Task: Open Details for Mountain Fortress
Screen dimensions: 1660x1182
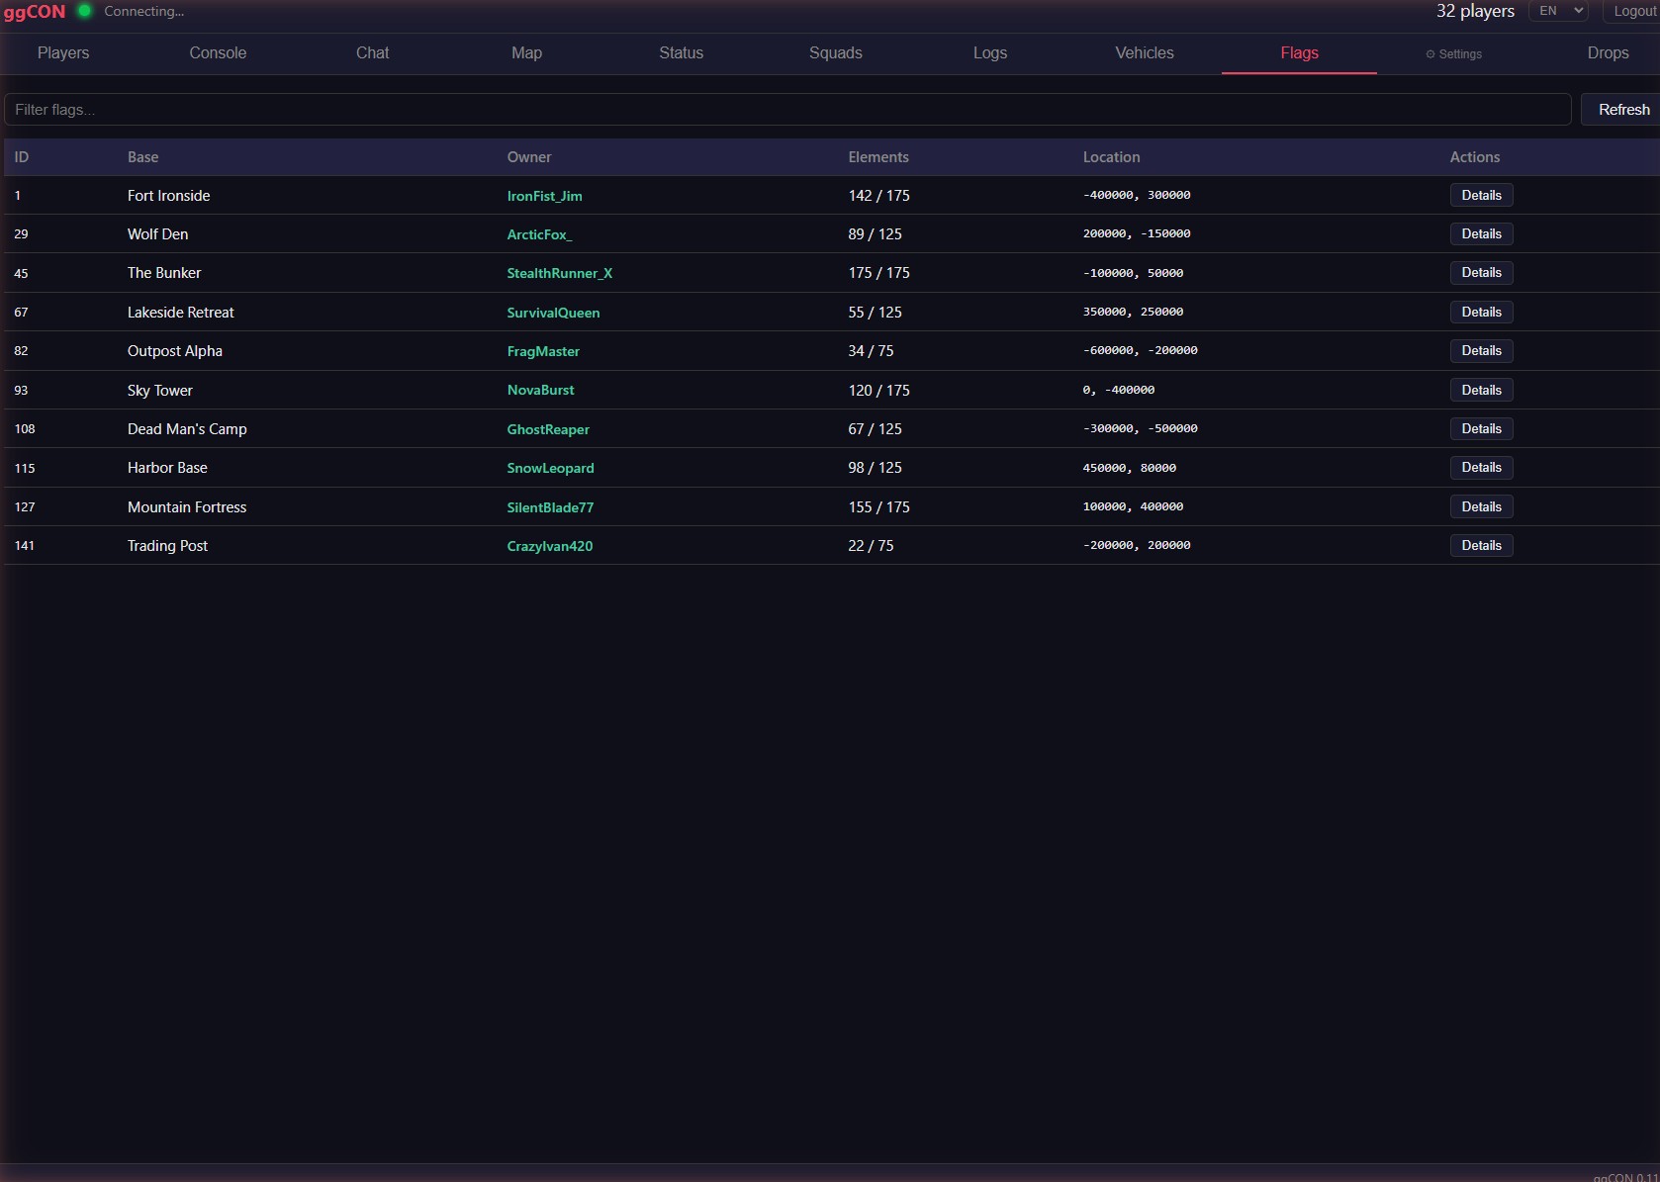Action: pyautogui.click(x=1481, y=507)
